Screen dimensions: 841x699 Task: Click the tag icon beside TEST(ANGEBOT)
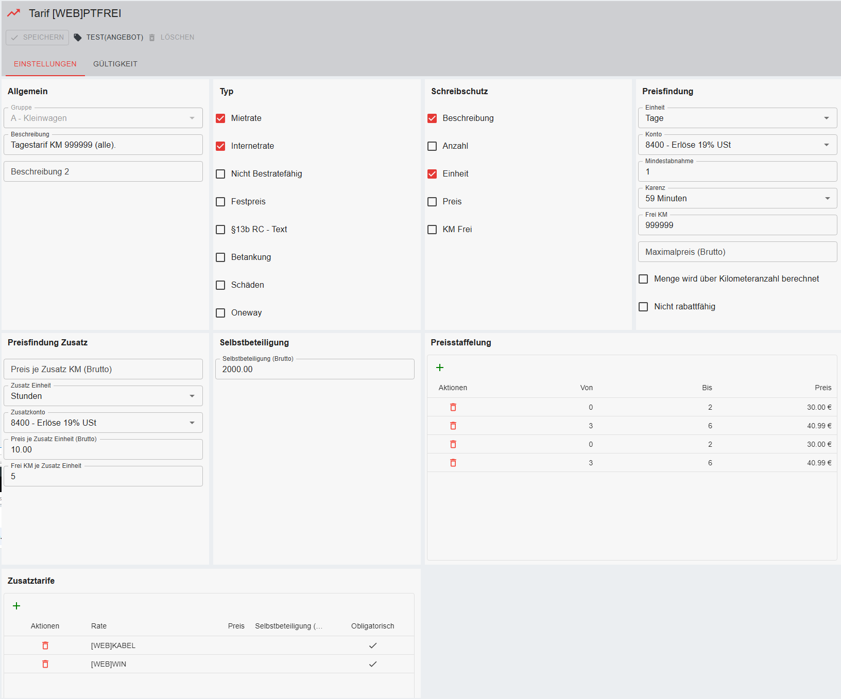(78, 37)
